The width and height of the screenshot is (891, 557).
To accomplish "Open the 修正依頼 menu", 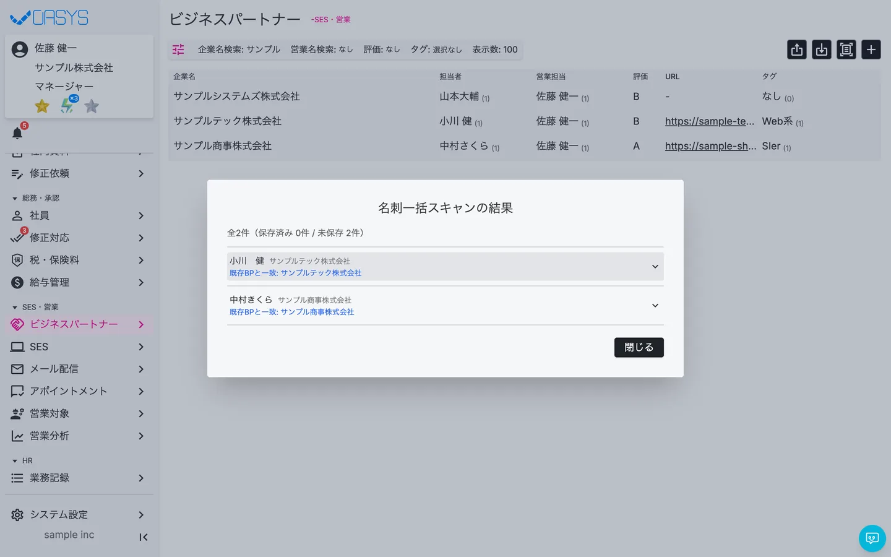I will (79, 173).
